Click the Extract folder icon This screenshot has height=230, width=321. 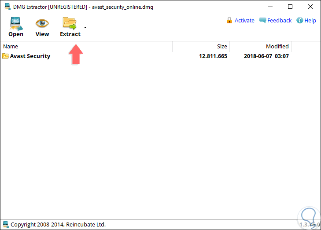pyautogui.click(x=70, y=23)
